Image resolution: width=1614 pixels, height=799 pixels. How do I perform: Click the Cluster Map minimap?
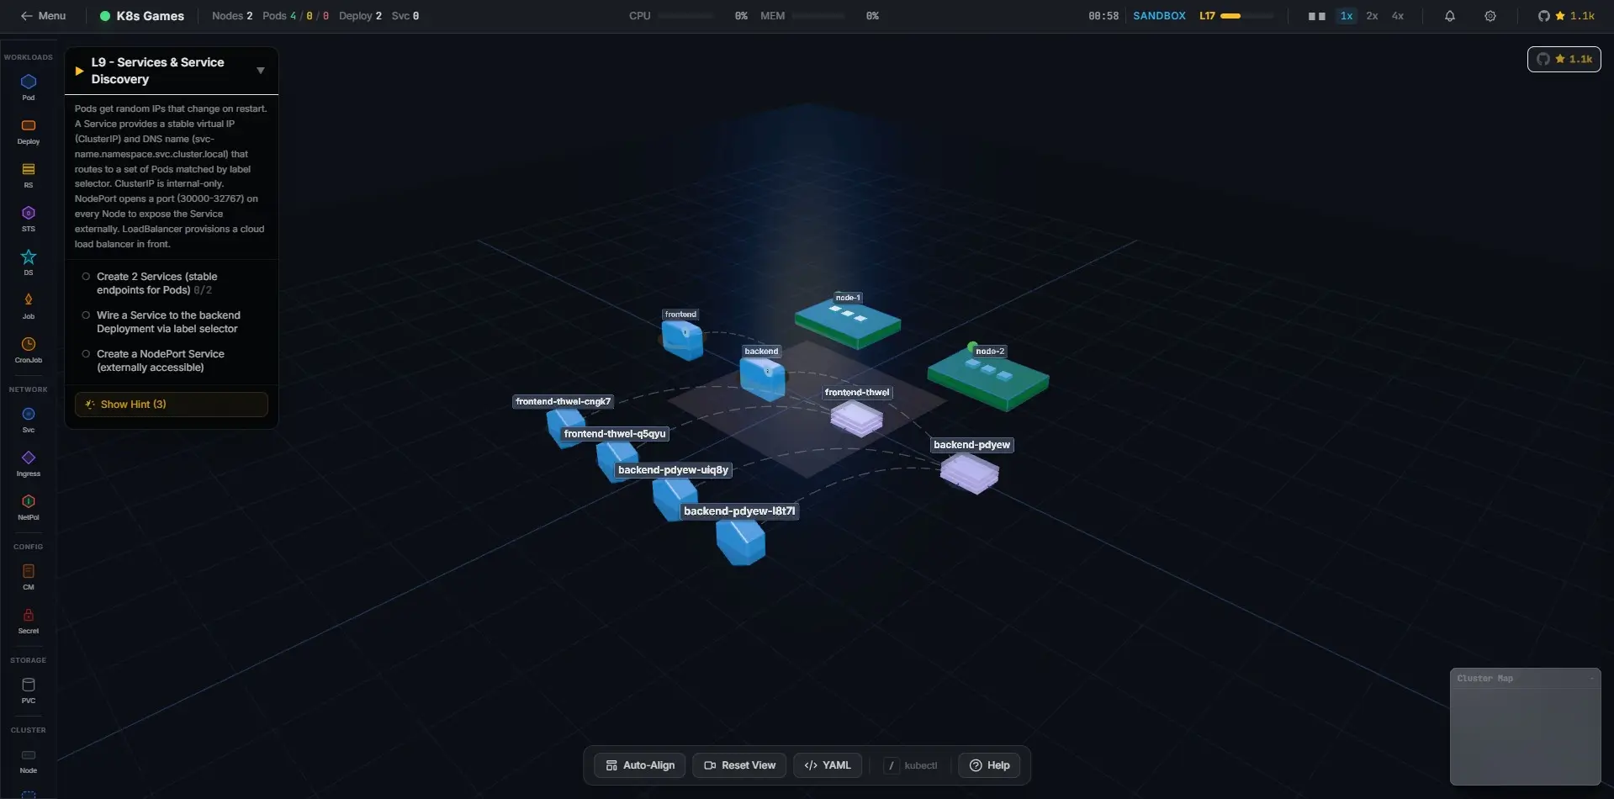click(1525, 737)
